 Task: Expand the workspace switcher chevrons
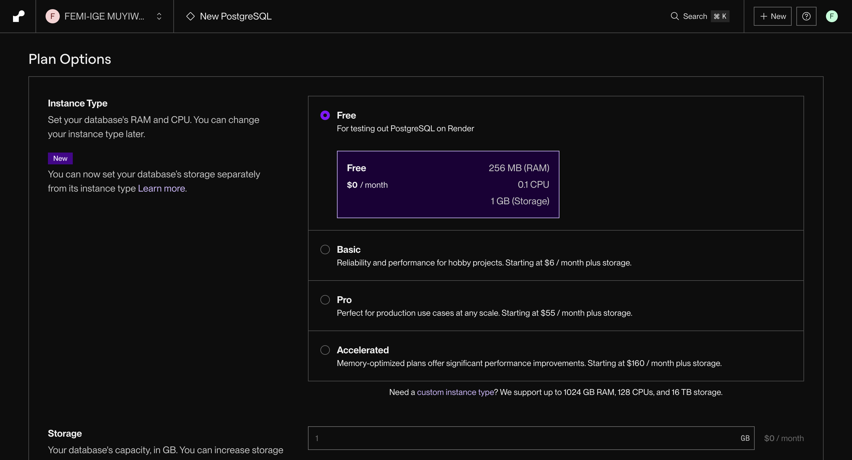159,16
